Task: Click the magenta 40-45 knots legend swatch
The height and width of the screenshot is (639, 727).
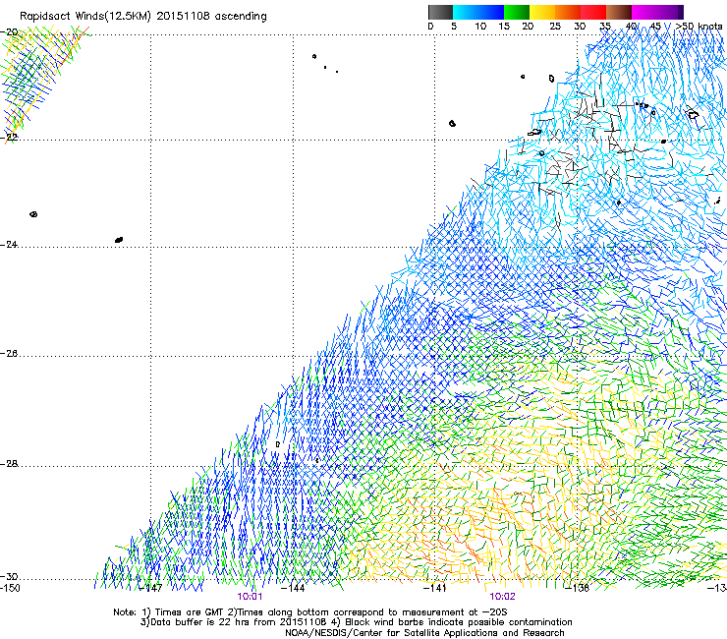Action: 644,12
